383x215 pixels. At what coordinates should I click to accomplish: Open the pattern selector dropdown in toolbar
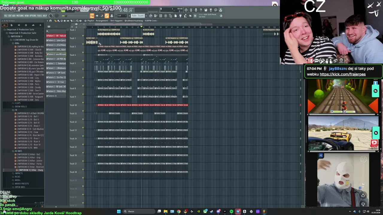(x=138, y=16)
